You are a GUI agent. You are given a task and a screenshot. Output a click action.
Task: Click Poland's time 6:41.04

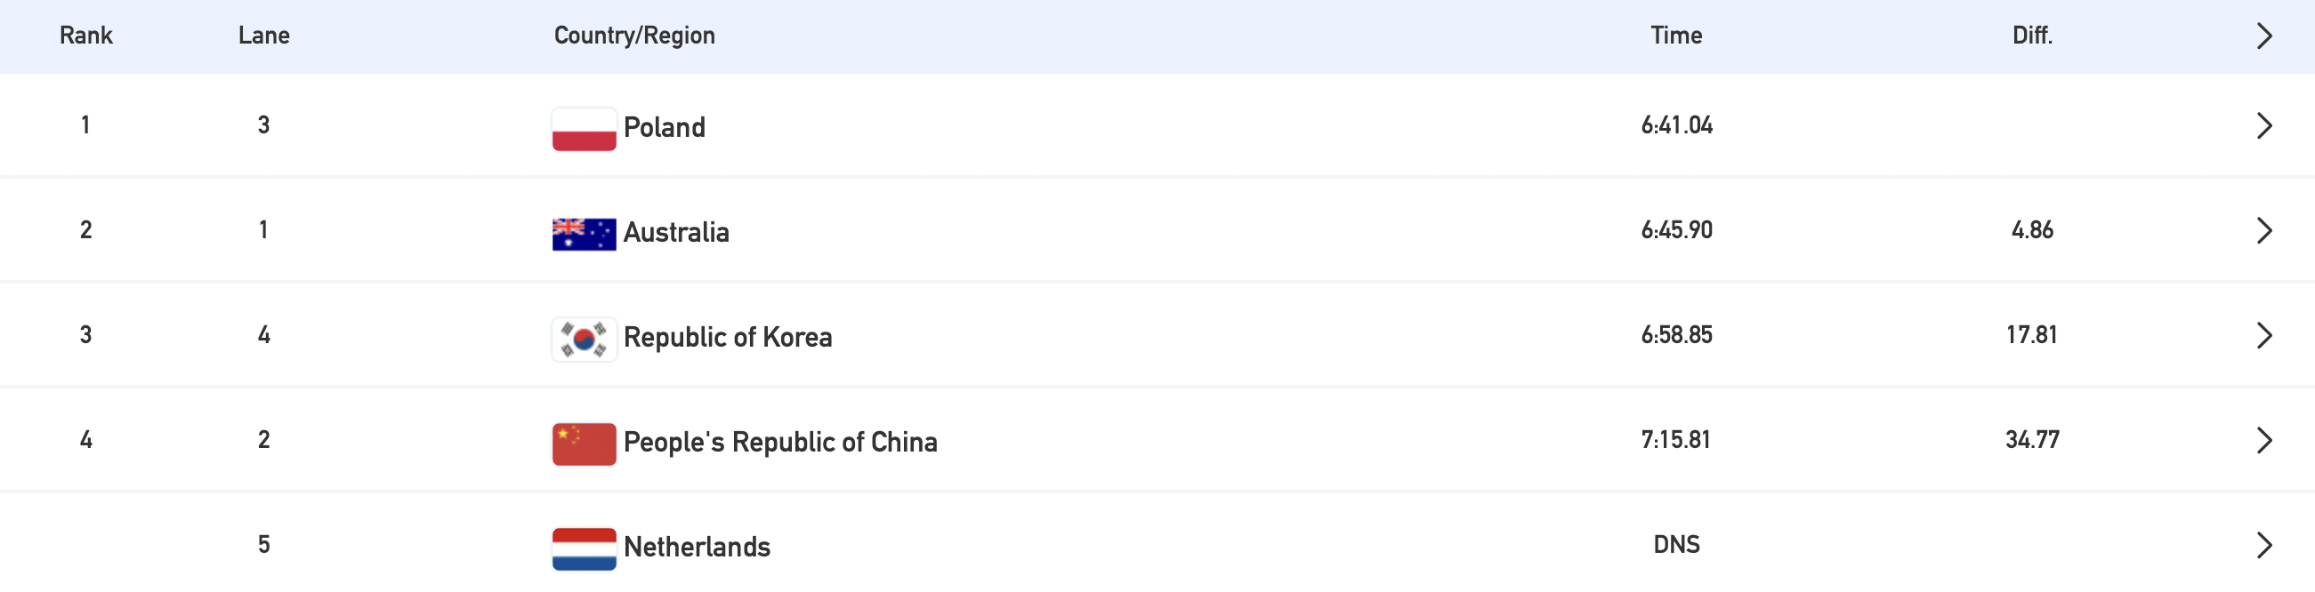click(x=1676, y=125)
